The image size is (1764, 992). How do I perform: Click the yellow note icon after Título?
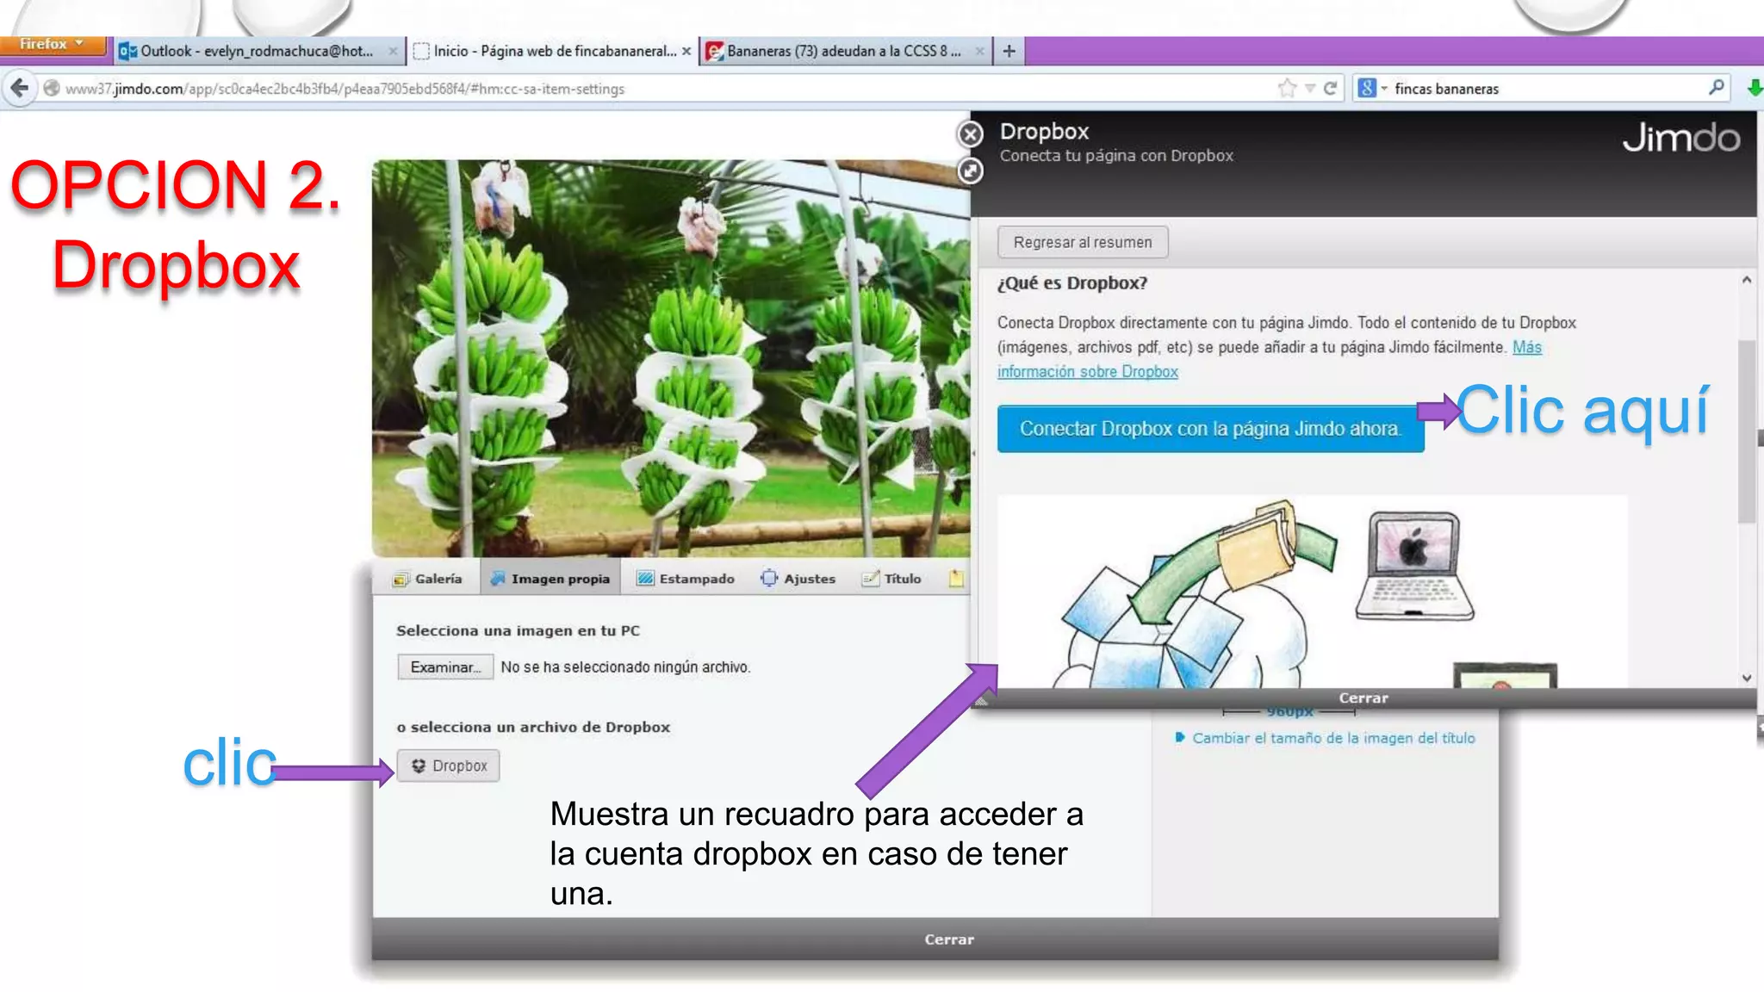click(956, 580)
